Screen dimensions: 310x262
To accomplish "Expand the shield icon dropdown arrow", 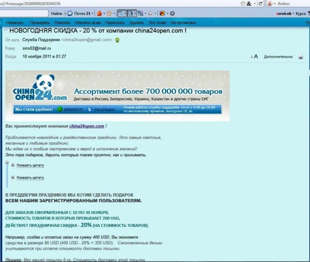I will coord(167,13).
